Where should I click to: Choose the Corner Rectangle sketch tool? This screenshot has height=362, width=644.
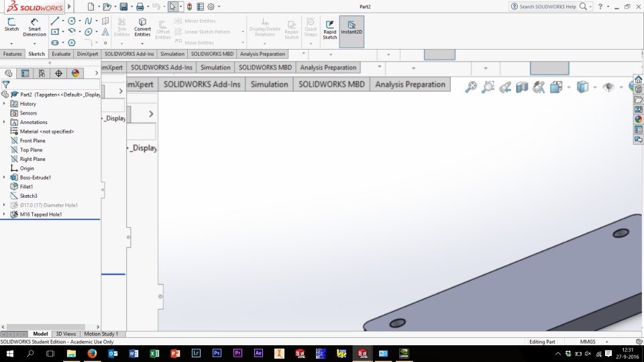coord(55,32)
